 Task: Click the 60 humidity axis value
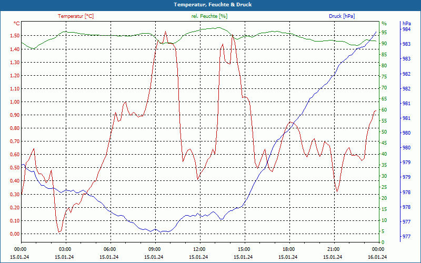click(384, 110)
